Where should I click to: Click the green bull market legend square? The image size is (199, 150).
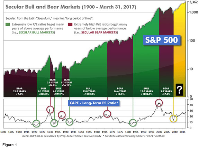click(x=8, y=24)
